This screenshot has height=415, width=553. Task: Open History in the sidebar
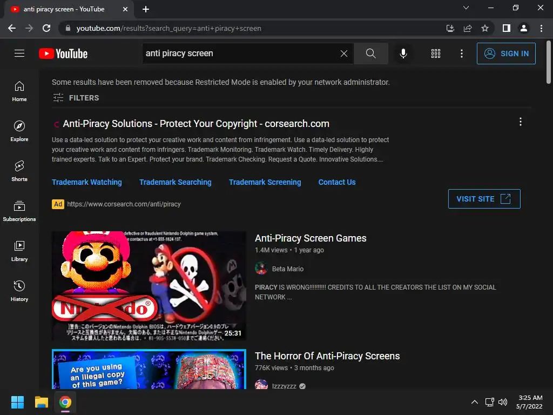pyautogui.click(x=19, y=291)
